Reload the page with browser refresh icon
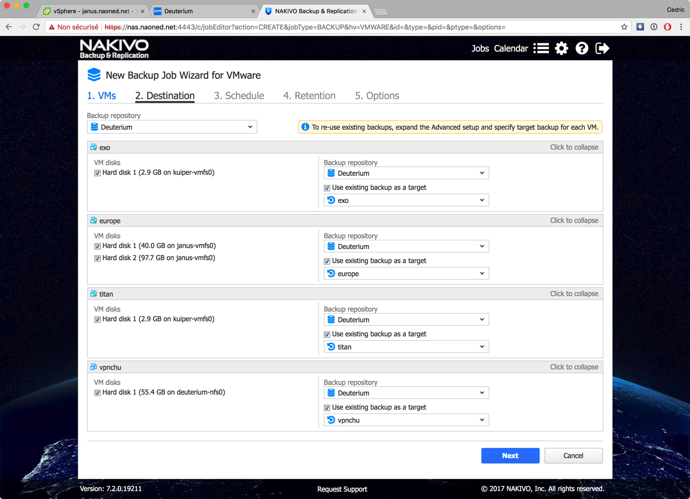This screenshot has height=499, width=690. pos(36,27)
